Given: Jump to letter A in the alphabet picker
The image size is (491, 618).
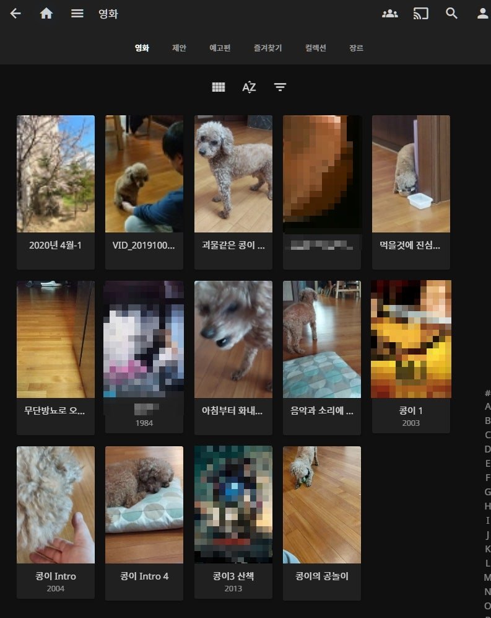Looking at the screenshot, I should 487,407.
